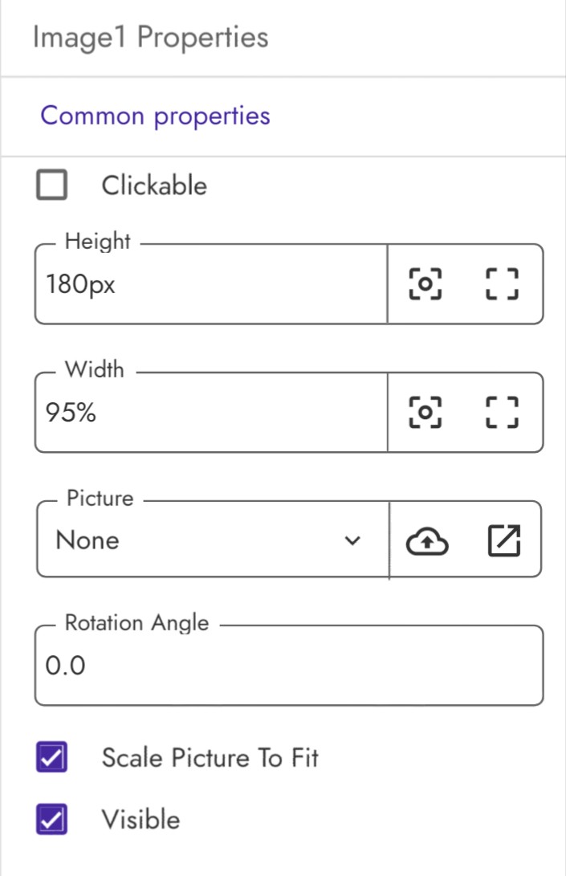Click the focus-frame icon in the Width row

point(426,412)
